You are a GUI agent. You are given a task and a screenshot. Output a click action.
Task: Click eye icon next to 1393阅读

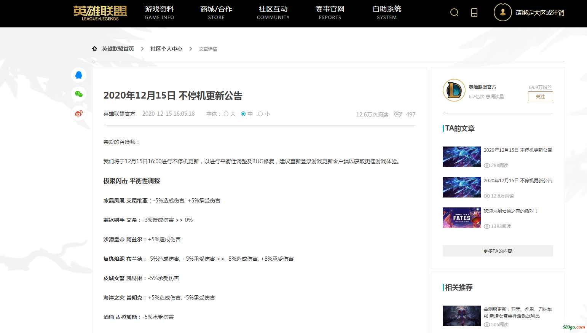pyautogui.click(x=487, y=226)
